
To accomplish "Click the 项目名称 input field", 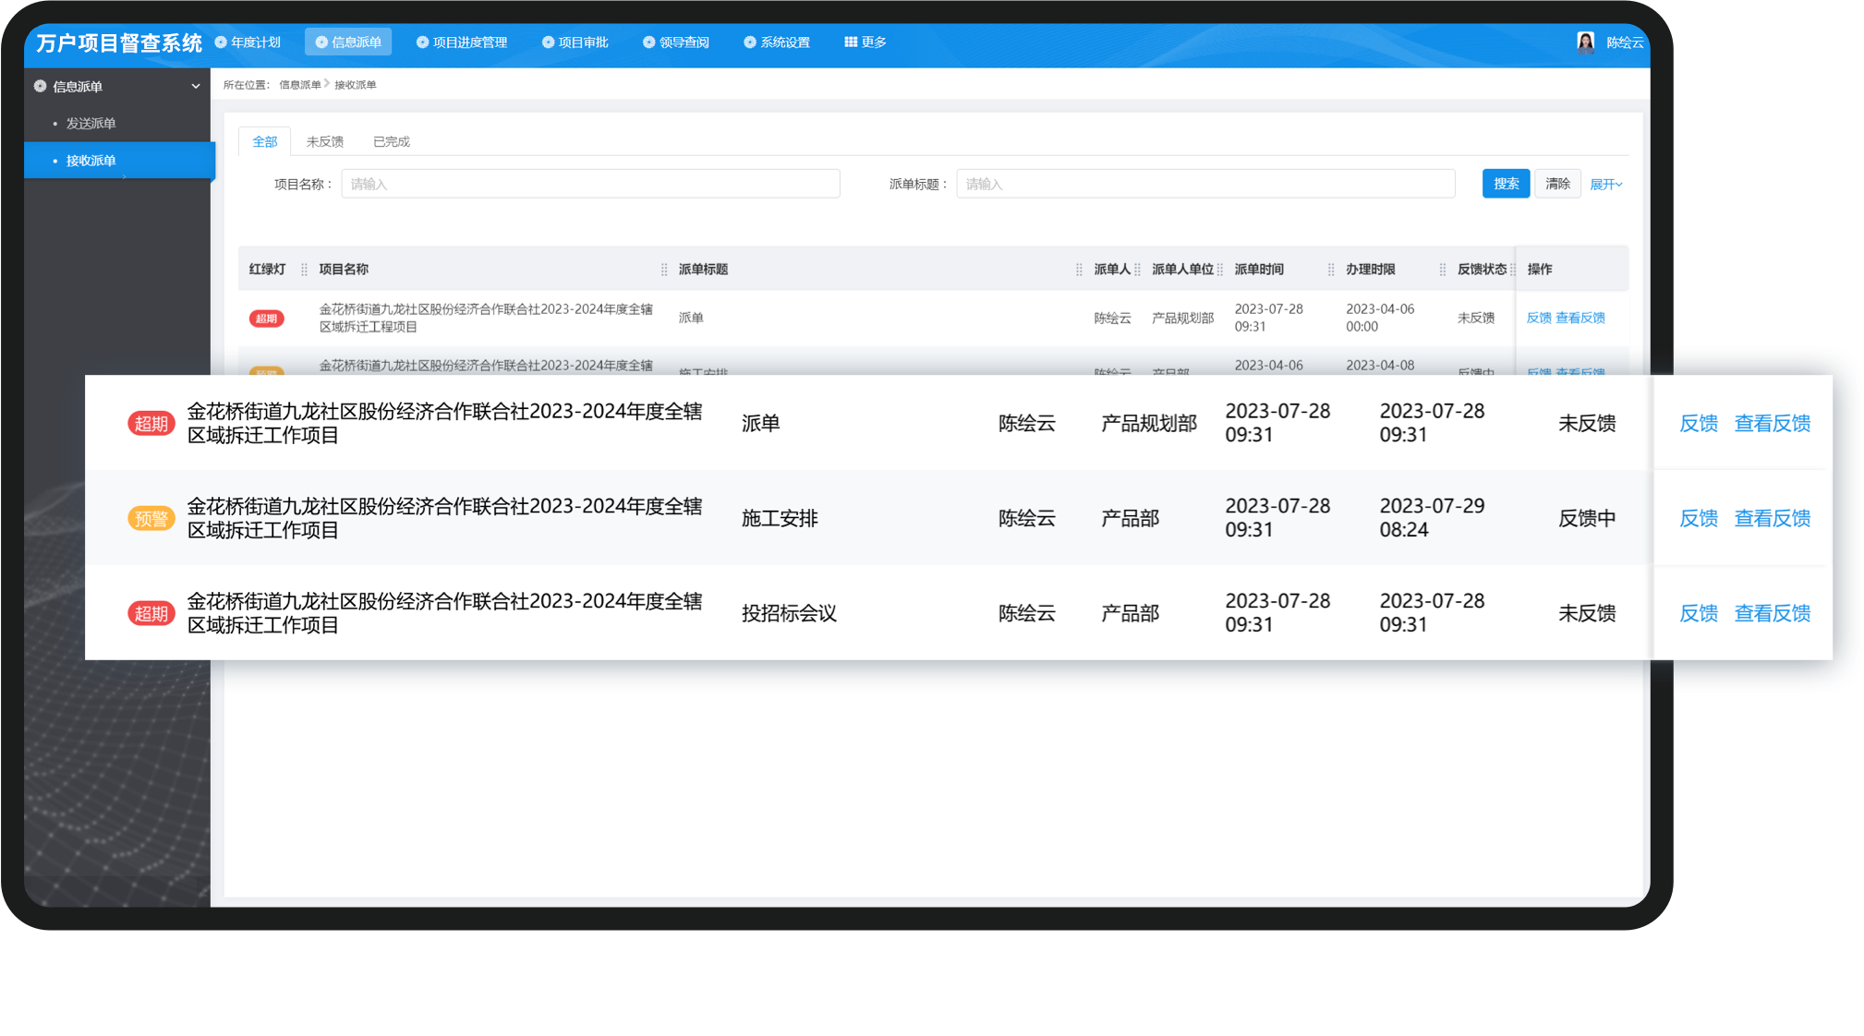I will pos(590,184).
